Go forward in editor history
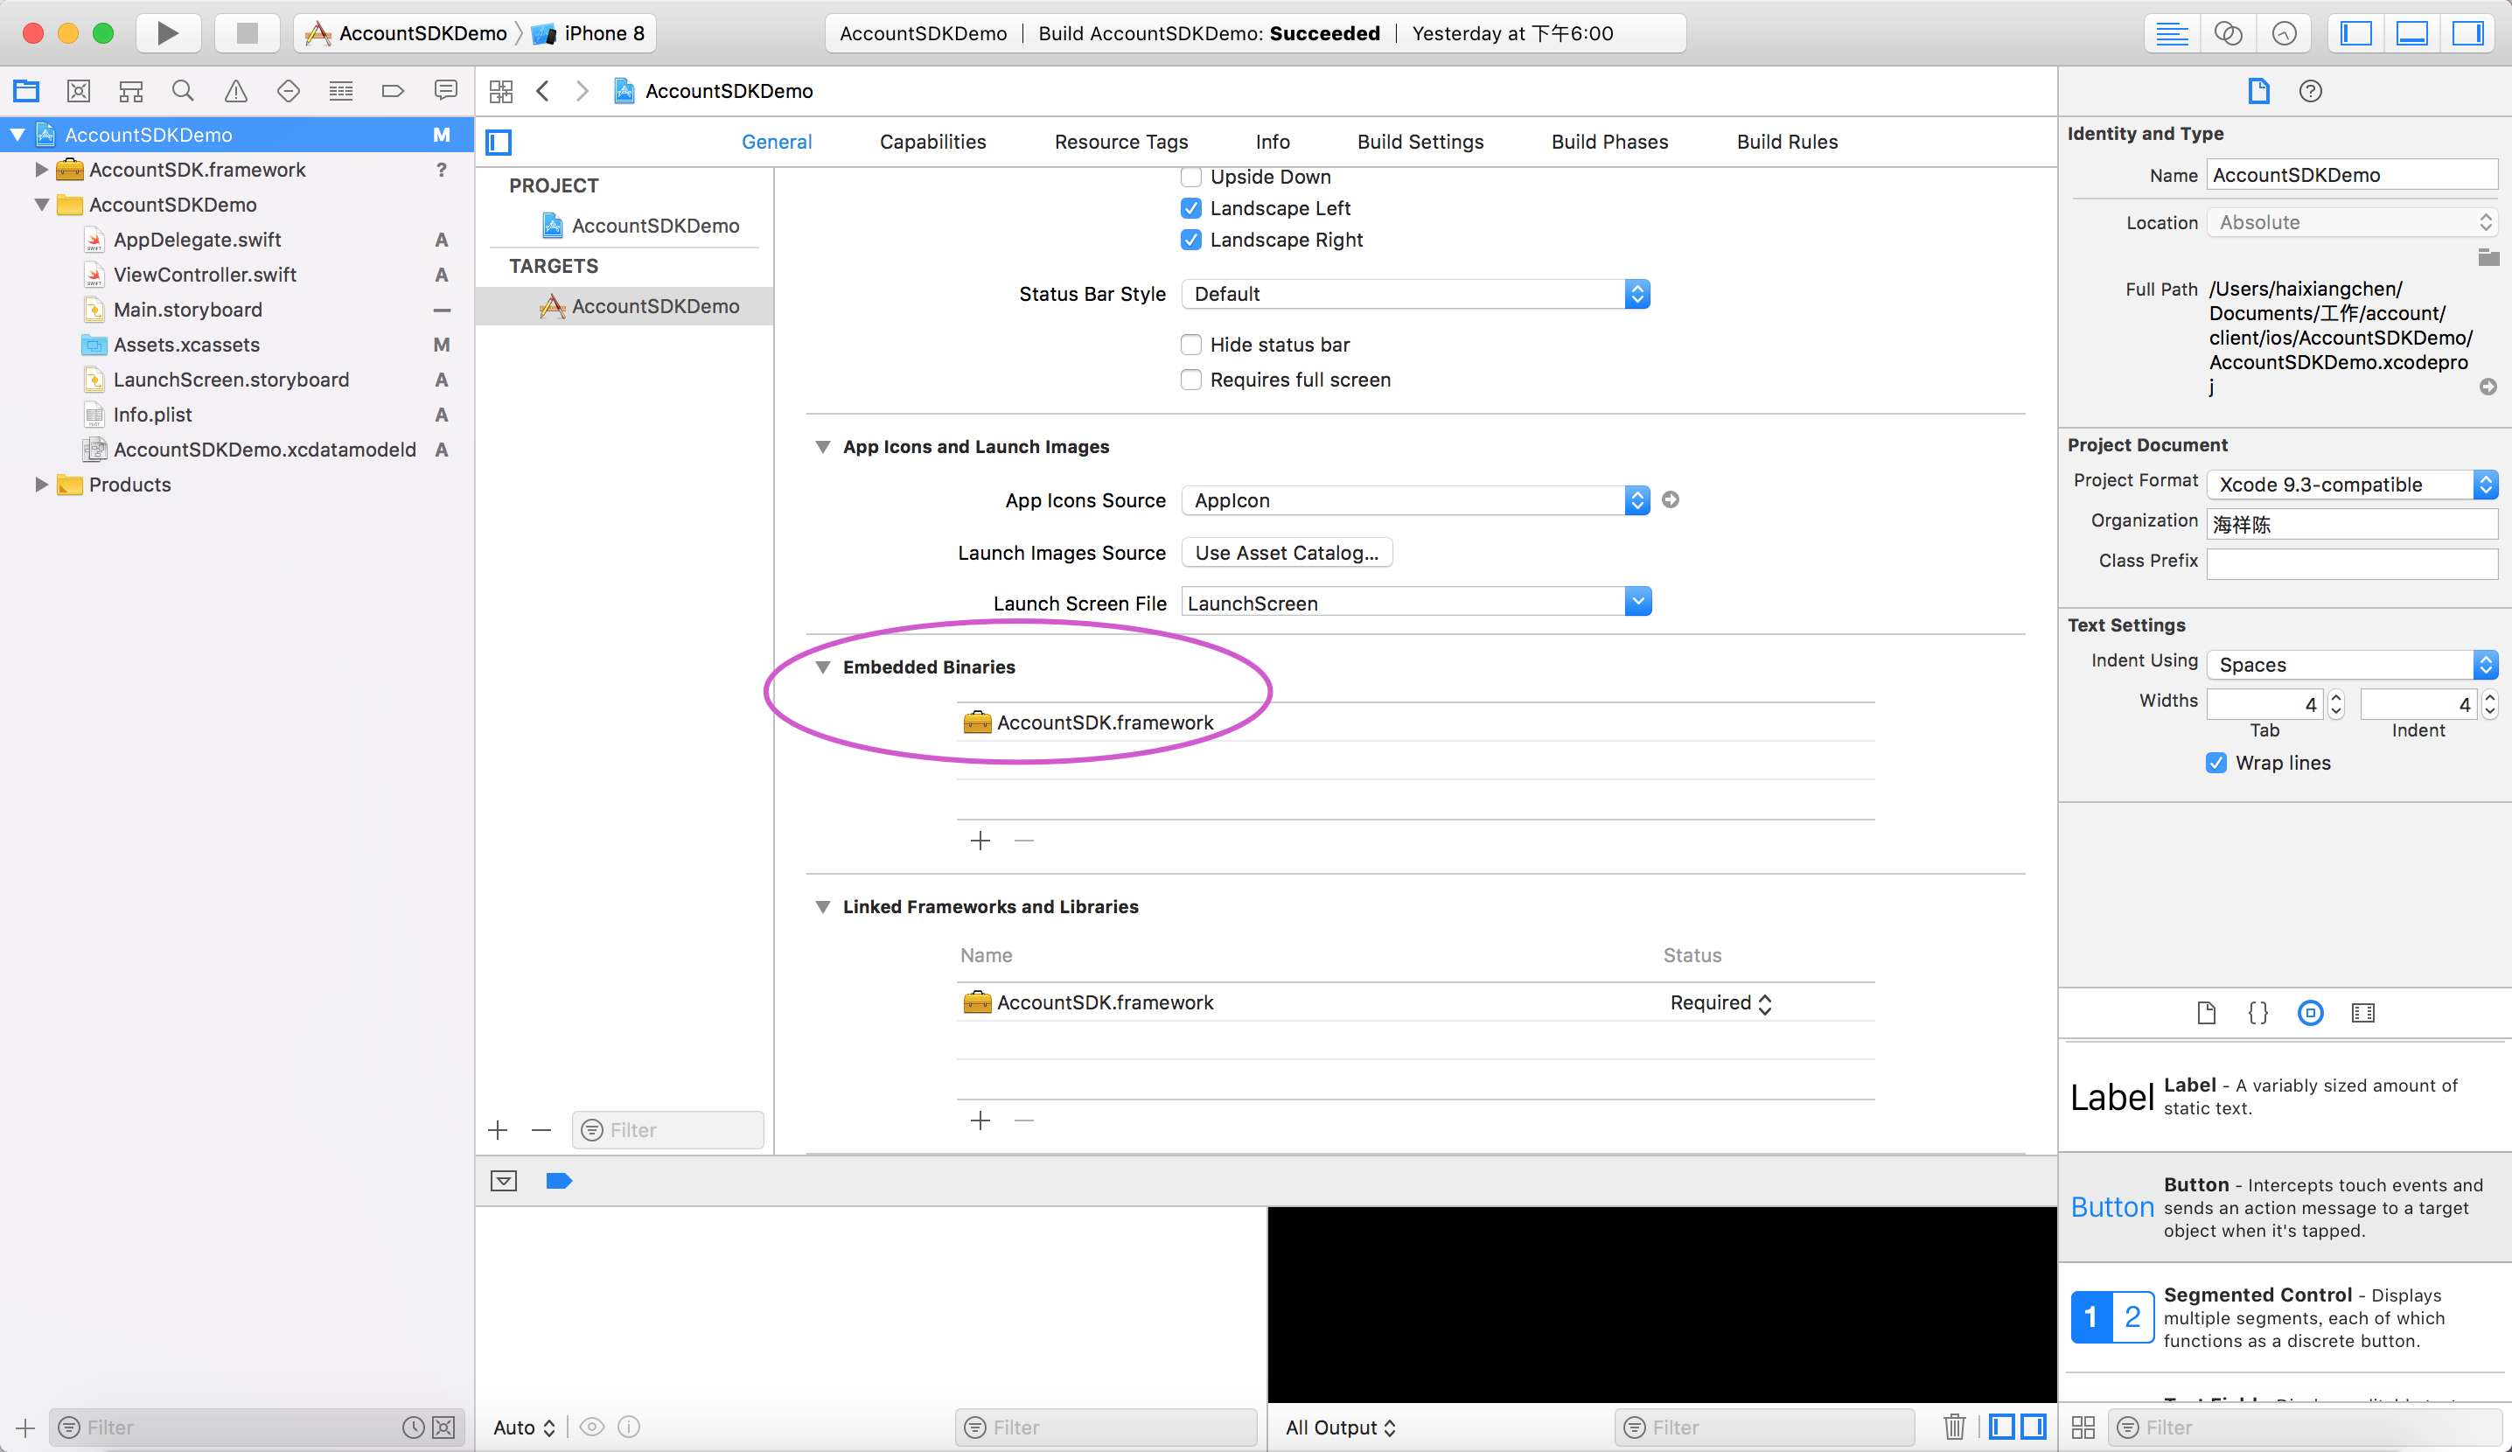This screenshot has height=1452, width=2512. tap(583, 91)
